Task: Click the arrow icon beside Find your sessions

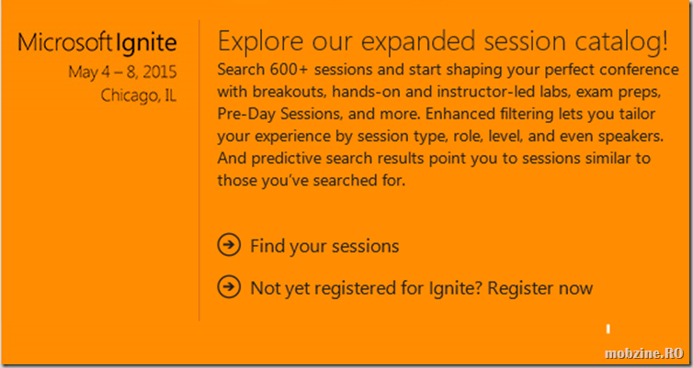Action: pyautogui.click(x=229, y=245)
